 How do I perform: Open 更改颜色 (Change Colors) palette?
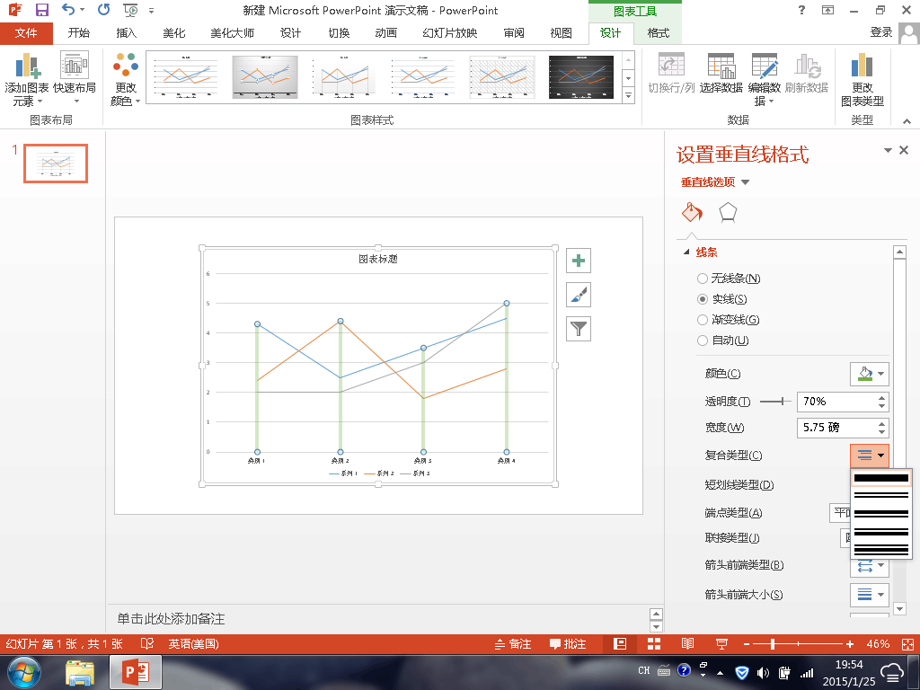(x=126, y=80)
